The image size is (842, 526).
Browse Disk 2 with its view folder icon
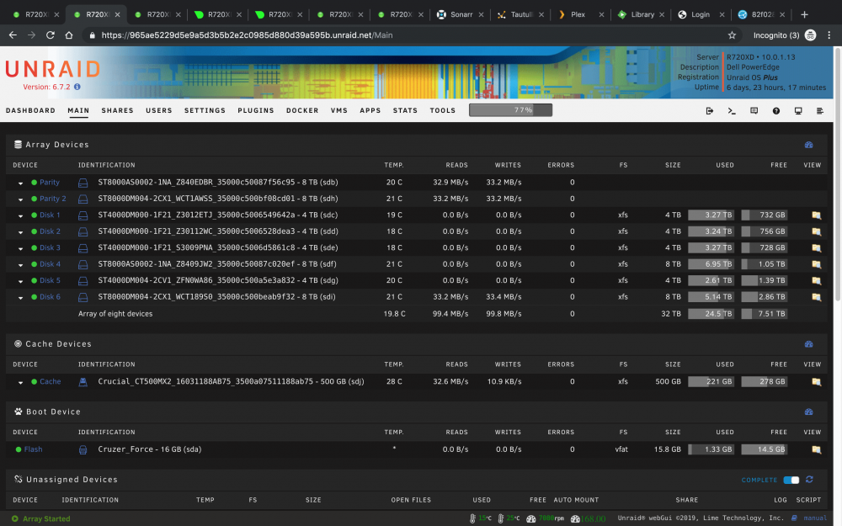(816, 231)
